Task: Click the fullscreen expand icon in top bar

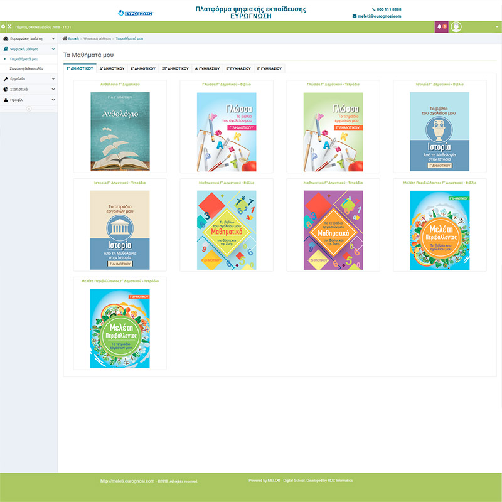Action: pyautogui.click(x=10, y=27)
